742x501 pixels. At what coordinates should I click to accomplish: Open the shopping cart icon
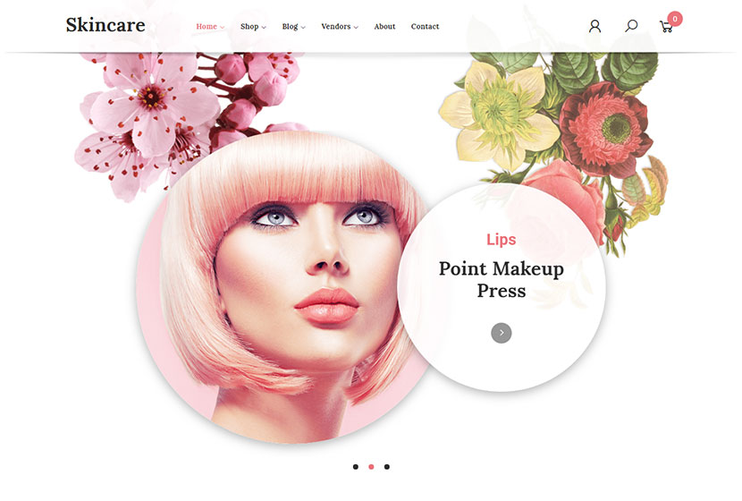(666, 27)
